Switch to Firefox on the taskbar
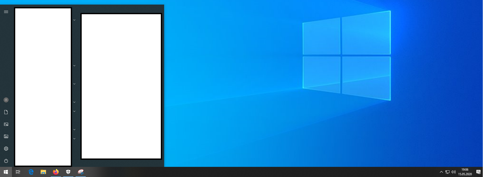 (56, 172)
